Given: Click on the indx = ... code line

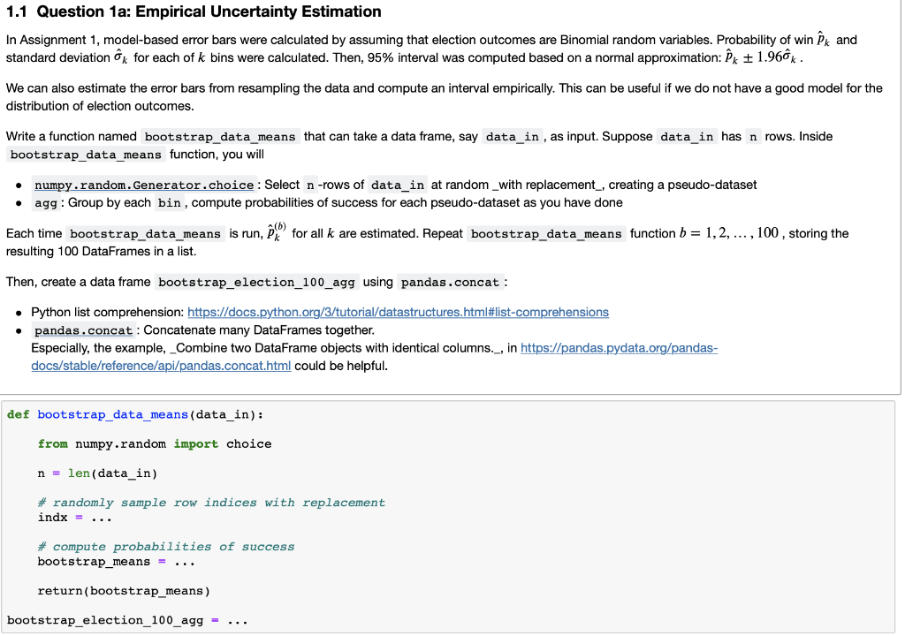Looking at the screenshot, I should (74, 518).
